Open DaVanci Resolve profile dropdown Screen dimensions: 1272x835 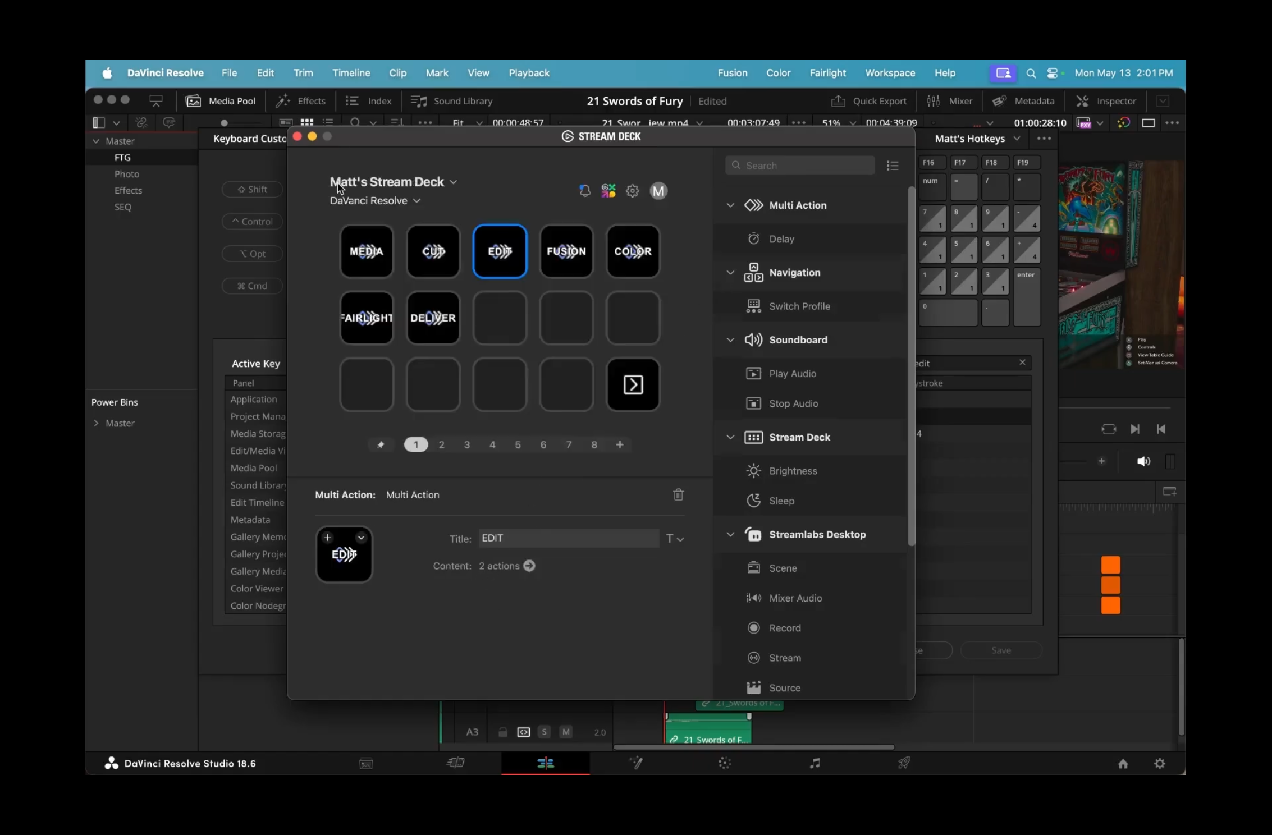coord(375,200)
